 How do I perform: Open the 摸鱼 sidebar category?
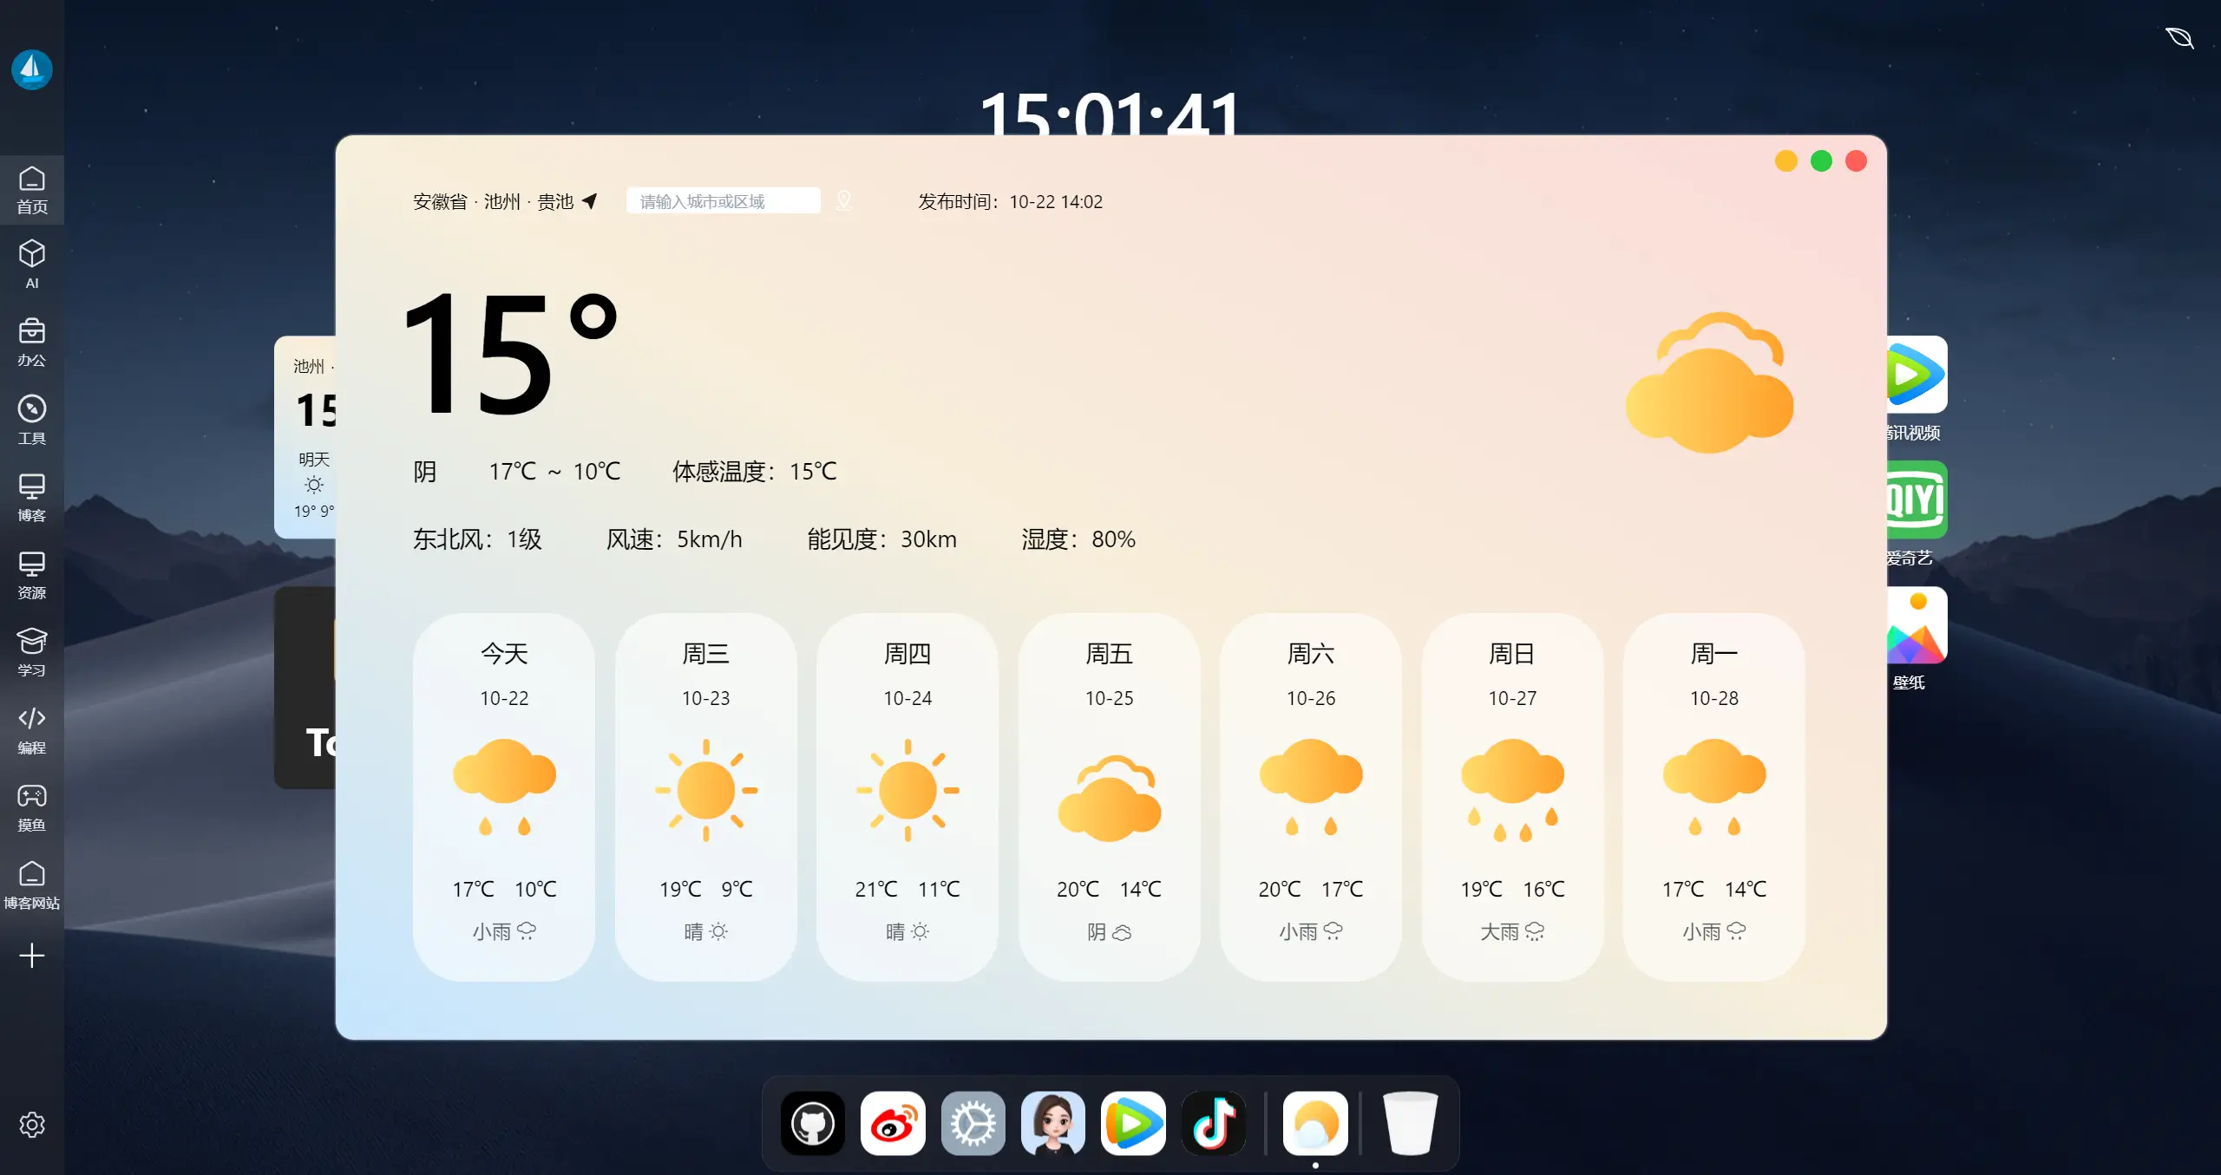[32, 807]
